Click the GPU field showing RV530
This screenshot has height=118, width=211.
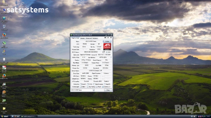[x=85, y=44]
